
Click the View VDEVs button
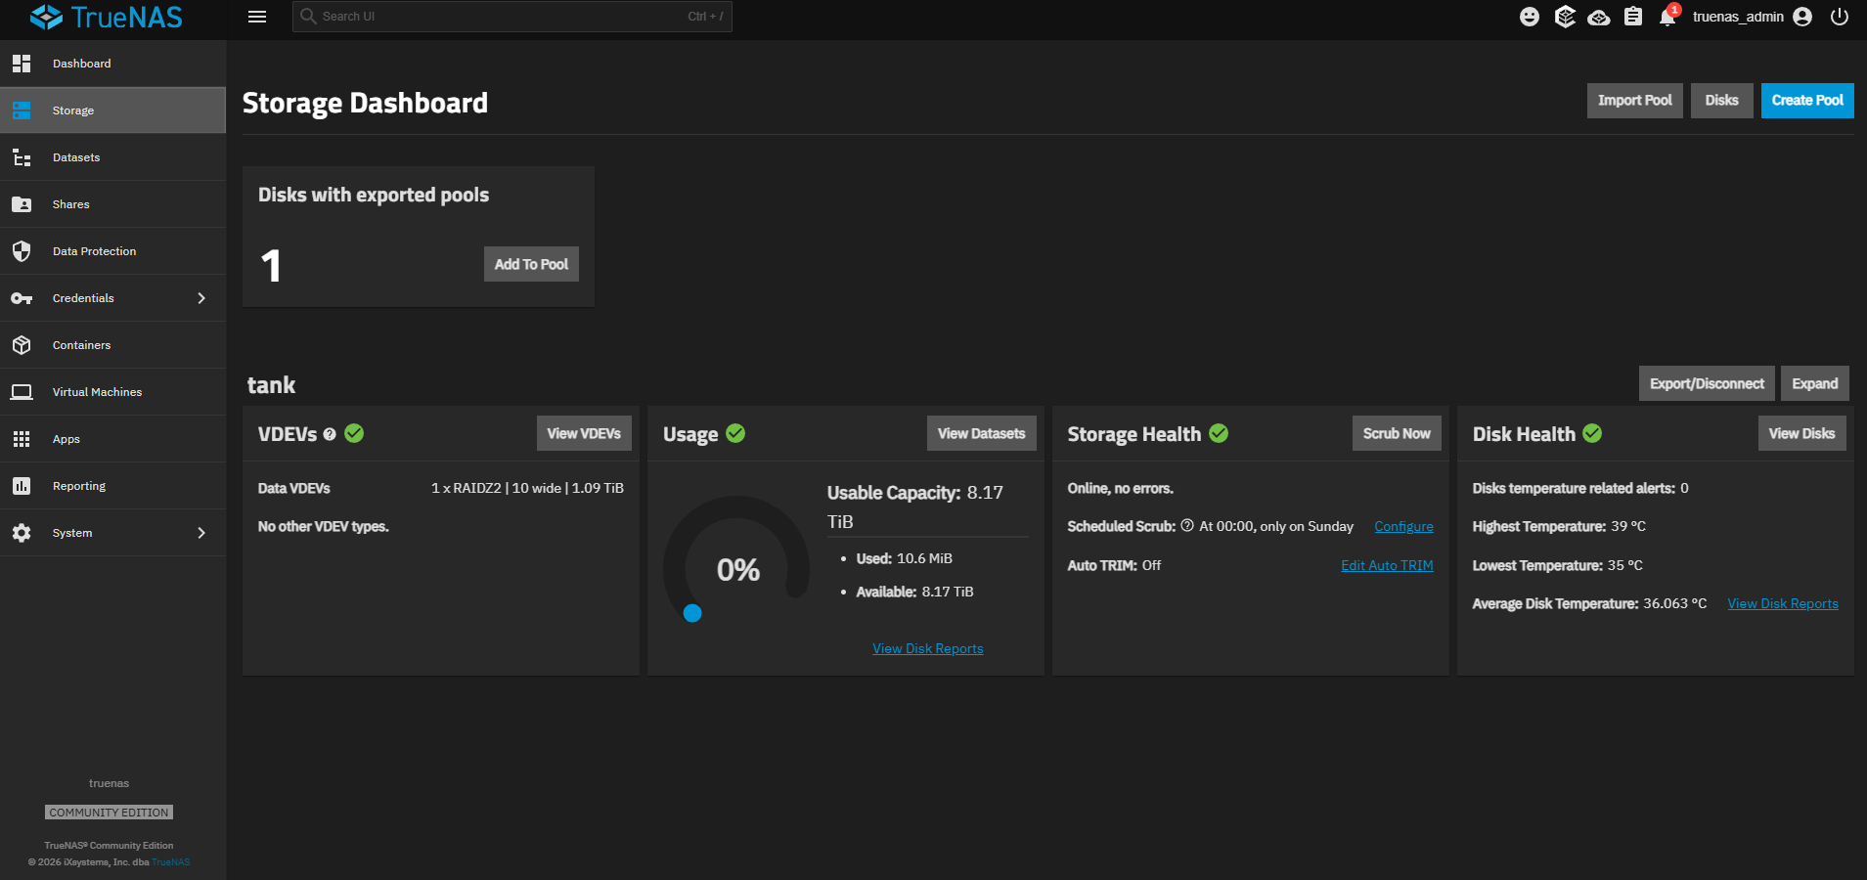584,433
